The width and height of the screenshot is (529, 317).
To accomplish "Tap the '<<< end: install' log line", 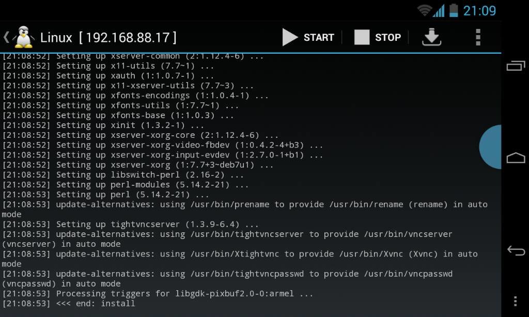I will pyautogui.click(x=69, y=304).
